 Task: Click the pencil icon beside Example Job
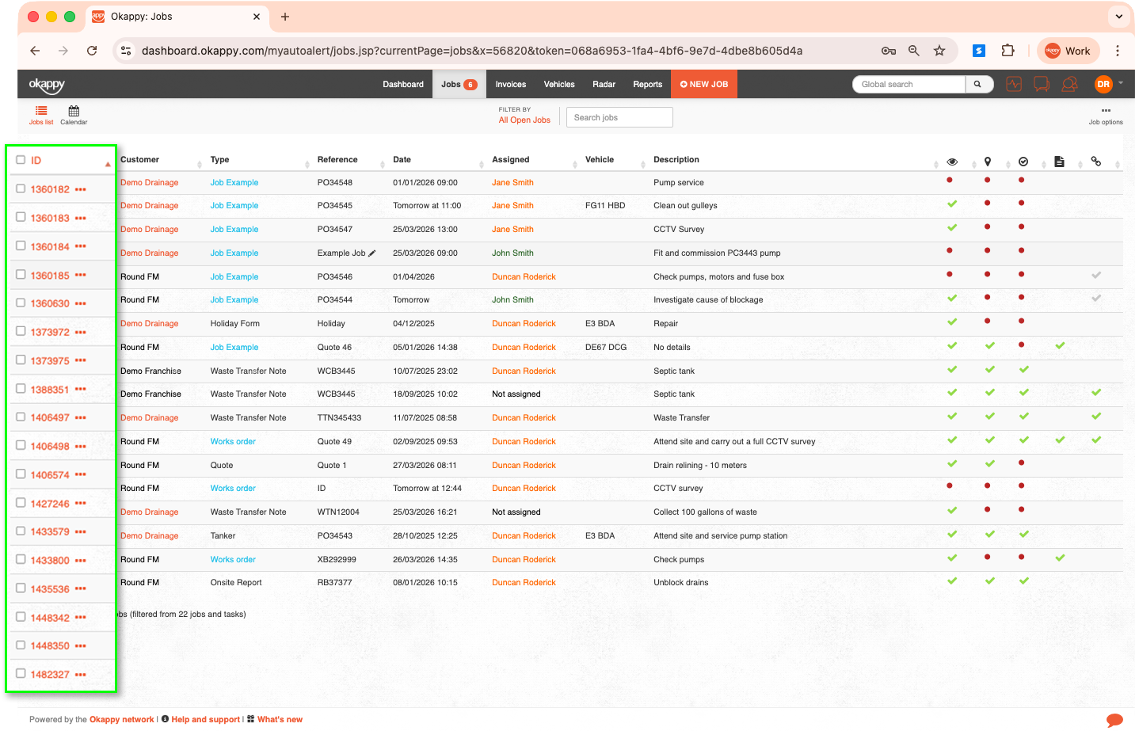[x=372, y=253]
